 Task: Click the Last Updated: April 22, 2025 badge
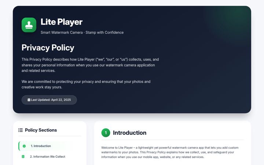tap(49, 100)
